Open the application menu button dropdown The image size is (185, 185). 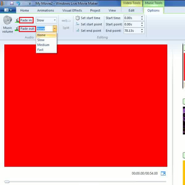8,10
